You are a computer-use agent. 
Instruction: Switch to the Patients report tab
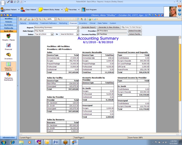tap(23, 23)
